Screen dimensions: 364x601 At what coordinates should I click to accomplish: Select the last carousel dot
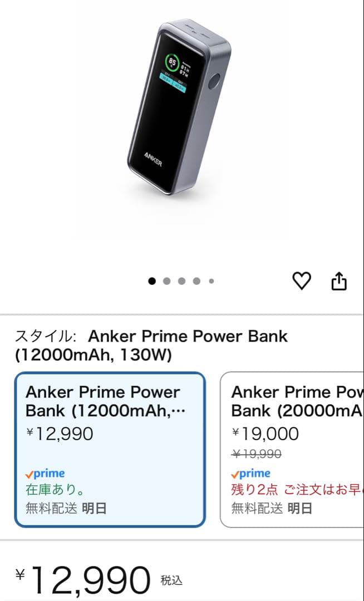[x=211, y=281]
